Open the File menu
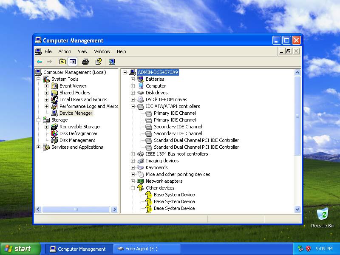The image size is (340, 255). tap(48, 51)
